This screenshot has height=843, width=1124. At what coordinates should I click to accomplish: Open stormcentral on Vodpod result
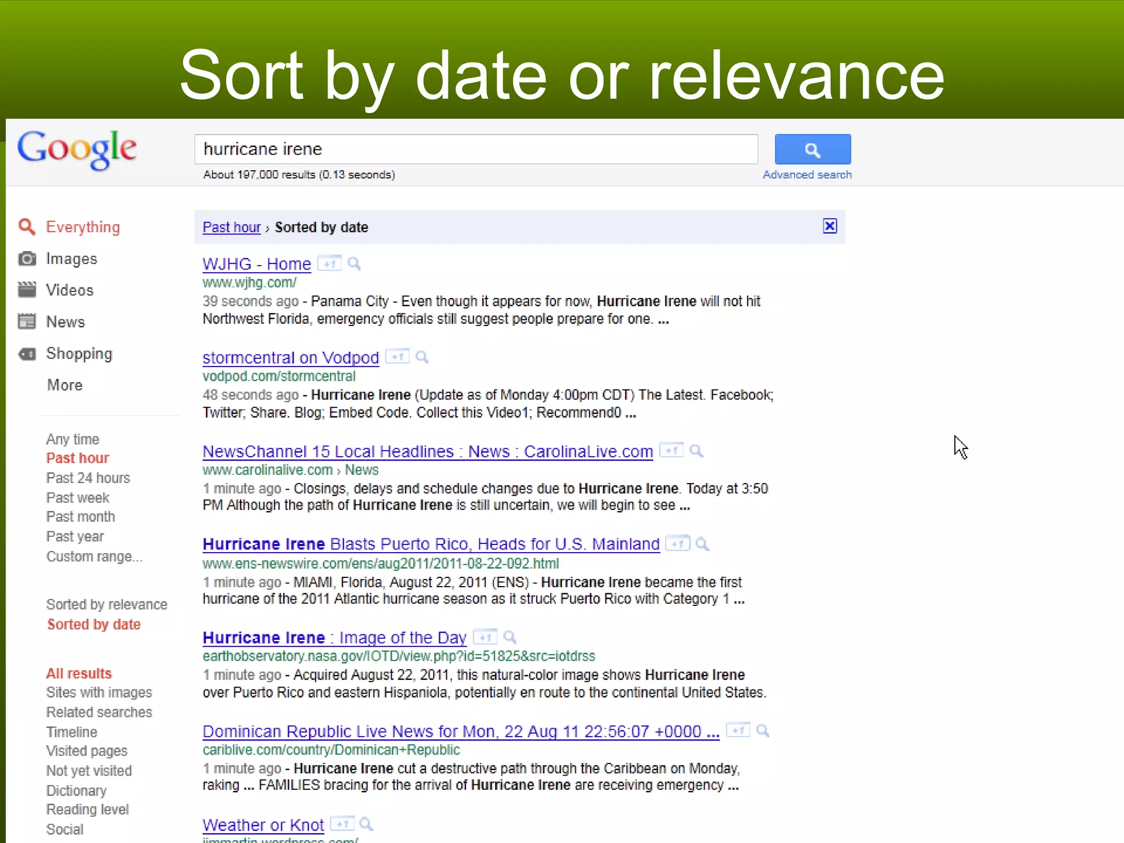tap(291, 357)
